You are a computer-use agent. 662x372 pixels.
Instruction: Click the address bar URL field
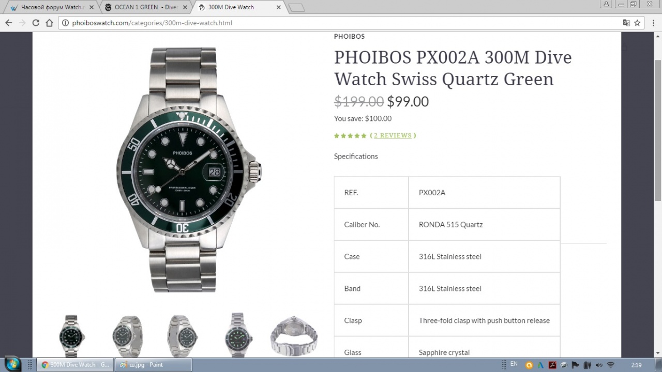tap(341, 23)
